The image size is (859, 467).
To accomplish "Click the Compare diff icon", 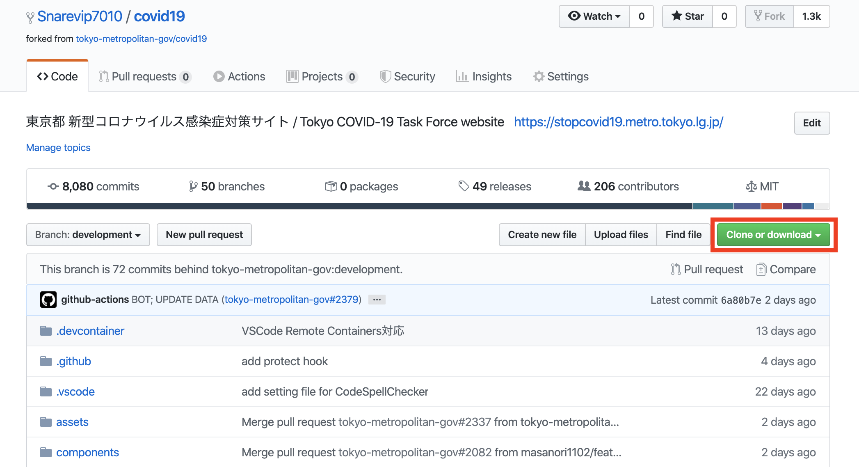I will pos(761,269).
